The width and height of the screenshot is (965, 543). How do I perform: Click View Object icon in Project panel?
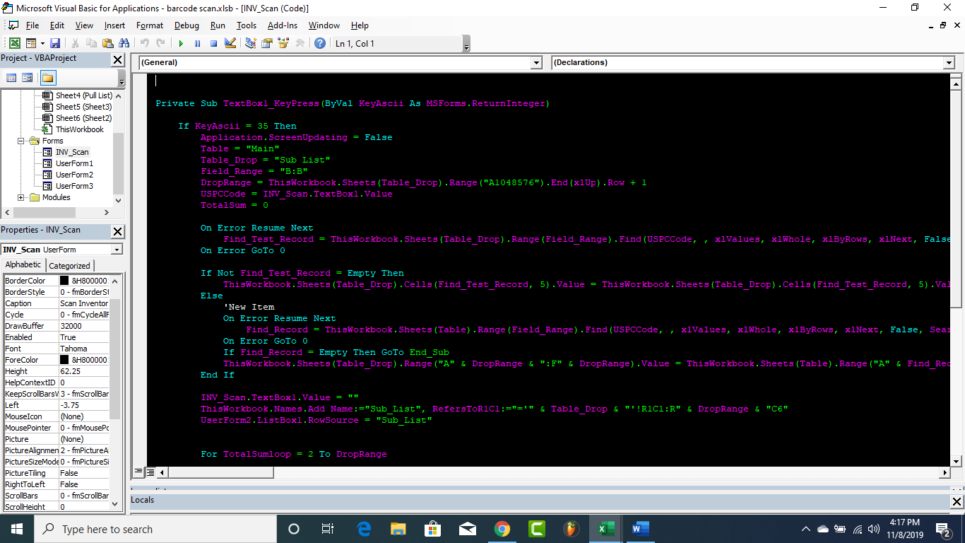[28, 78]
